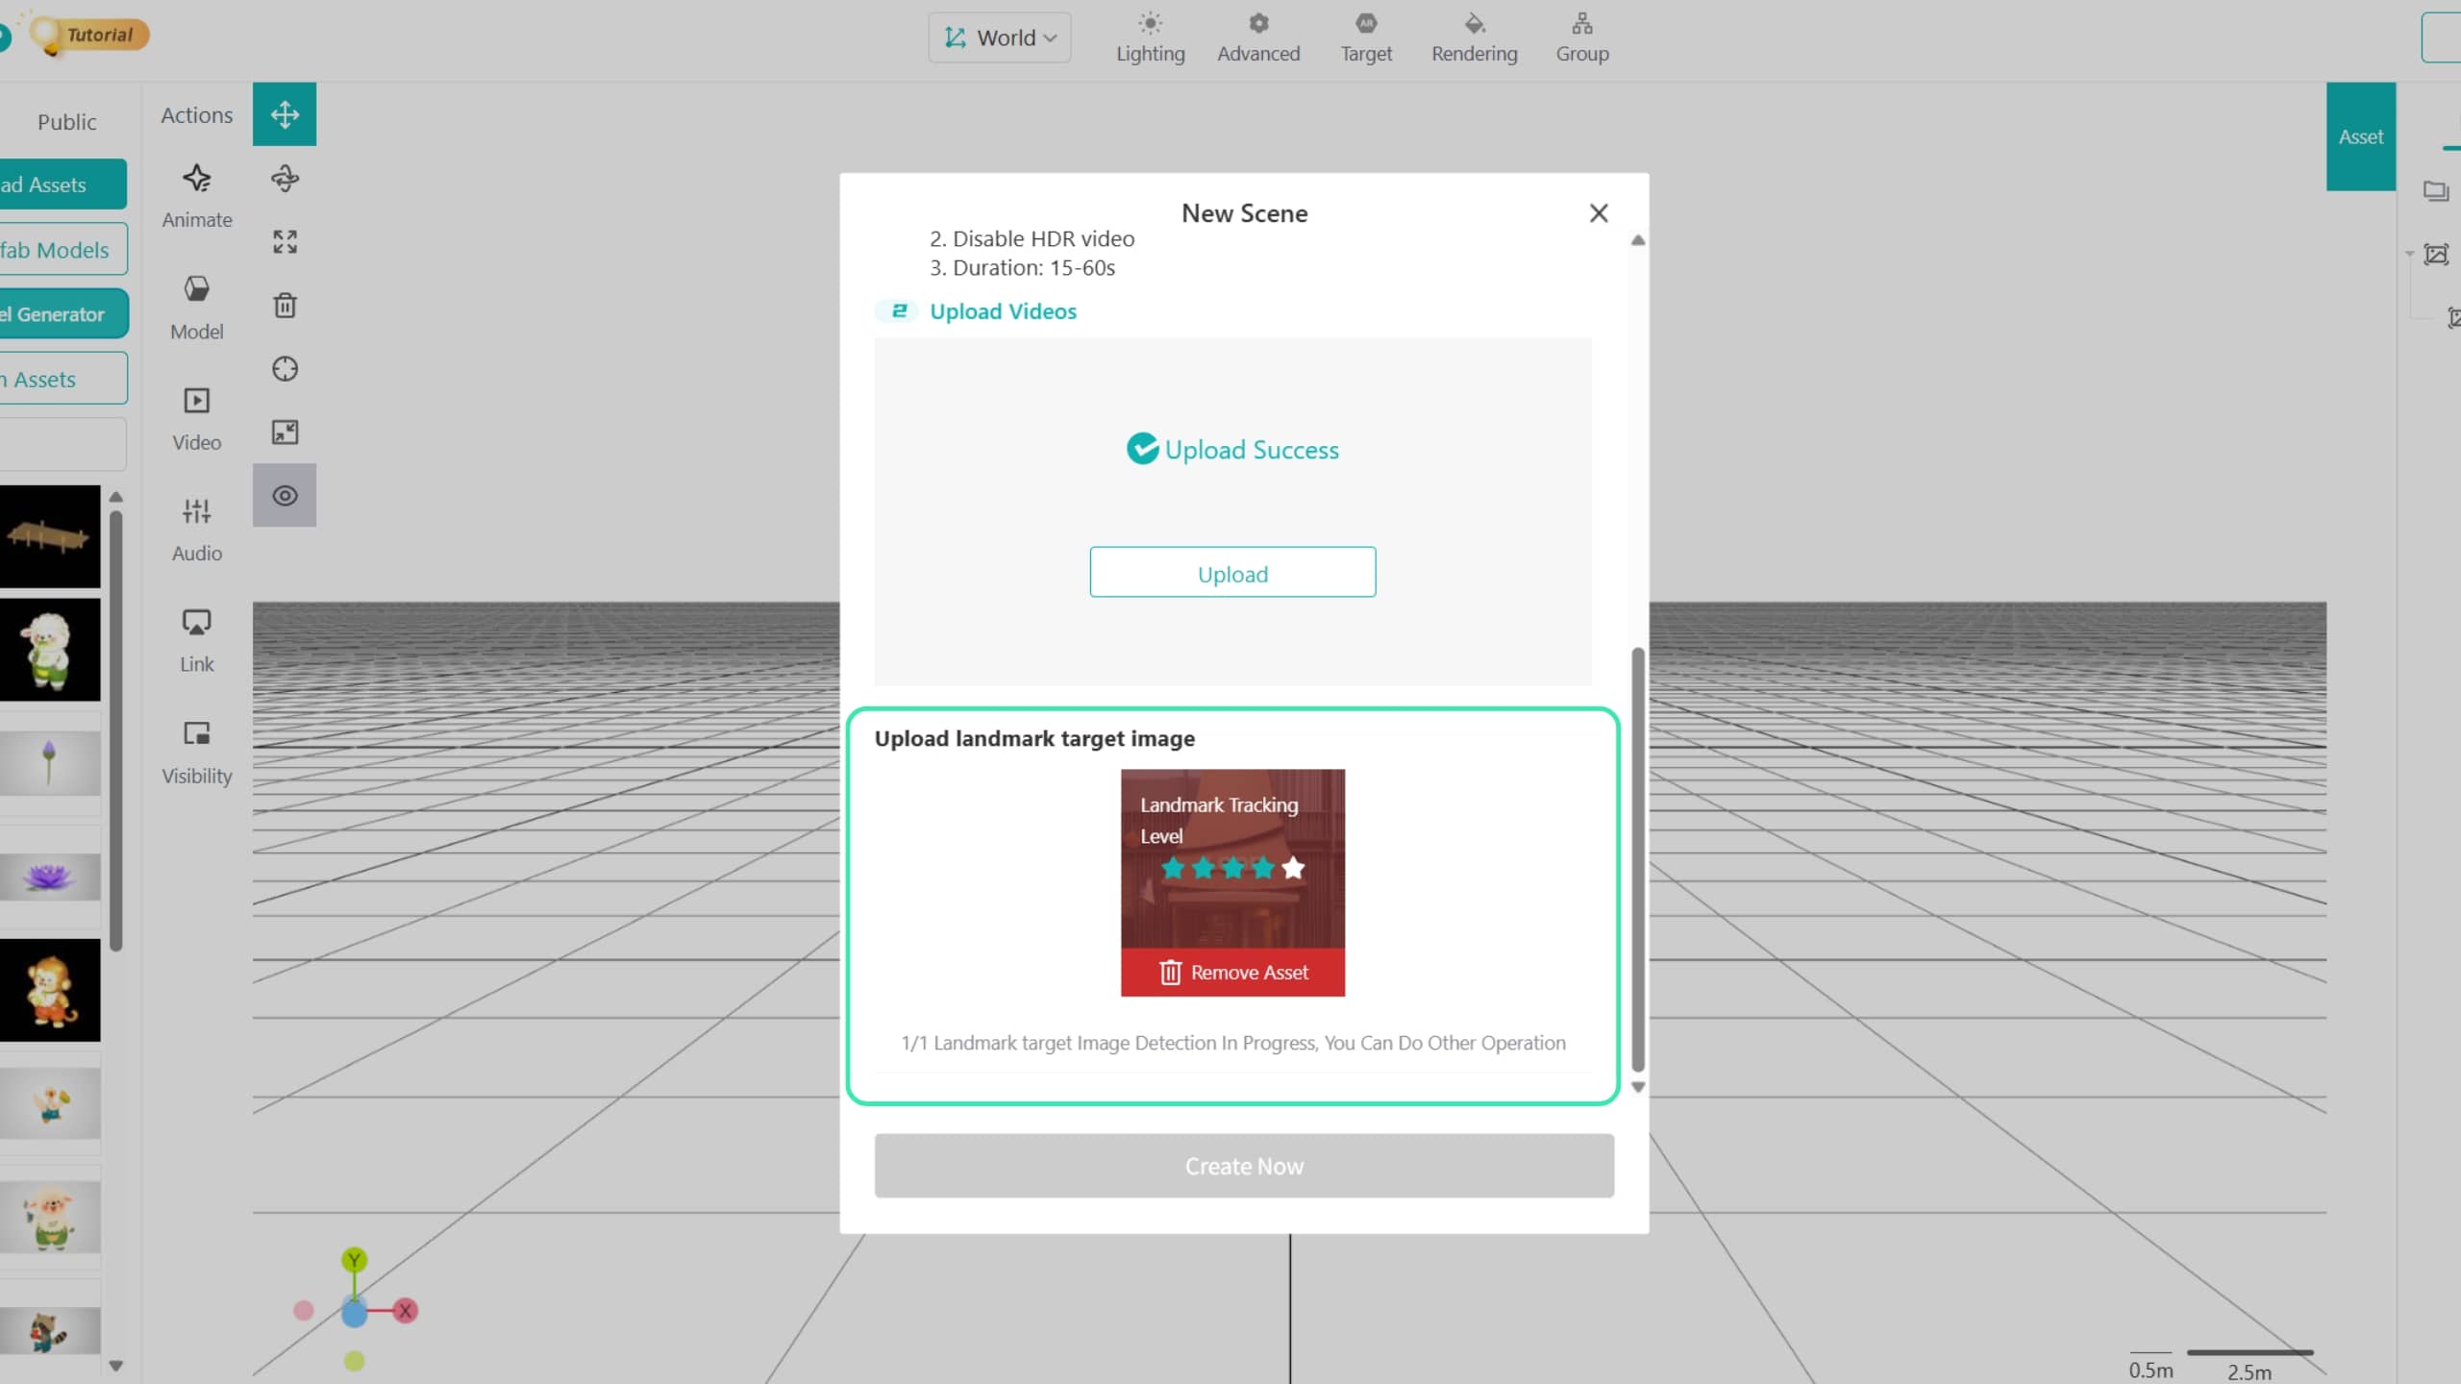This screenshot has width=2461, height=1384.
Task: Switch to the Public assets tab
Action: (66, 122)
